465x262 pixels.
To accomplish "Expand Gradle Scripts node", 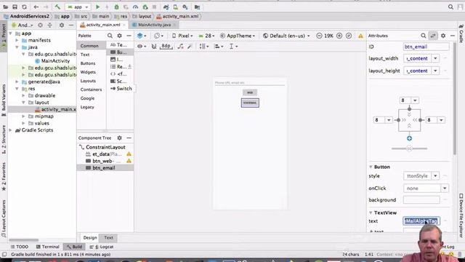I will (11, 130).
